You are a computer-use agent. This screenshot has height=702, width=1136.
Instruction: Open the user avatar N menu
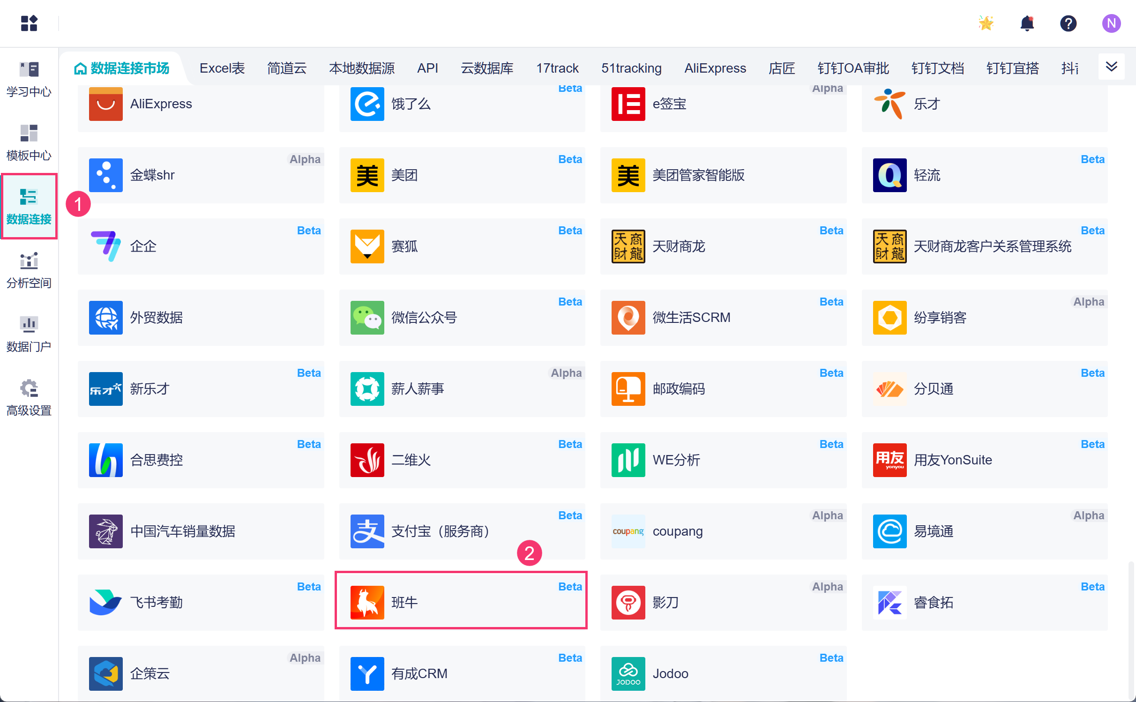click(1111, 23)
